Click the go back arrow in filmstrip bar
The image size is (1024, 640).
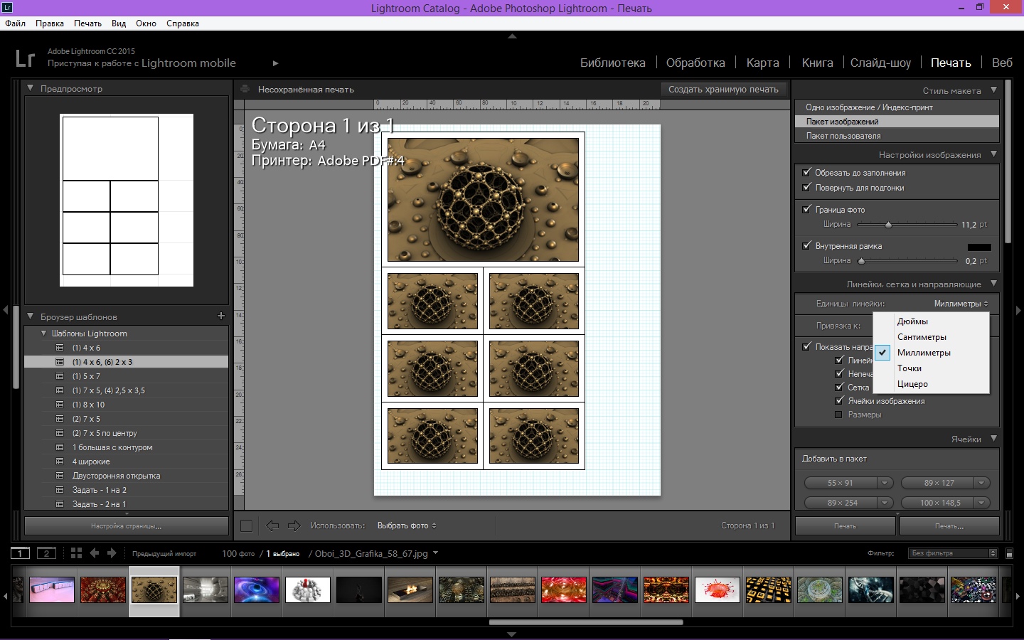[x=95, y=553]
